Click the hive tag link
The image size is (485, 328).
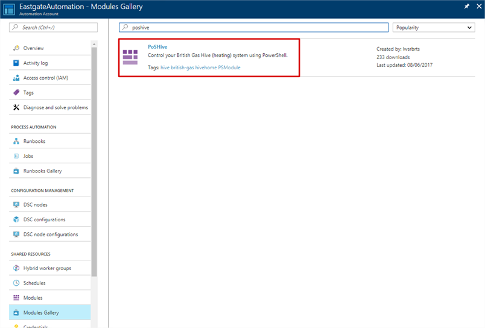pyautogui.click(x=165, y=68)
